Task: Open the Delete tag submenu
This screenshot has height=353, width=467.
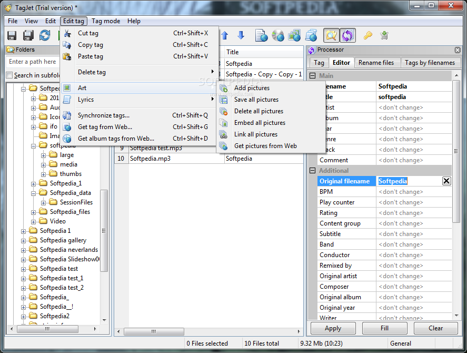Action: point(139,72)
